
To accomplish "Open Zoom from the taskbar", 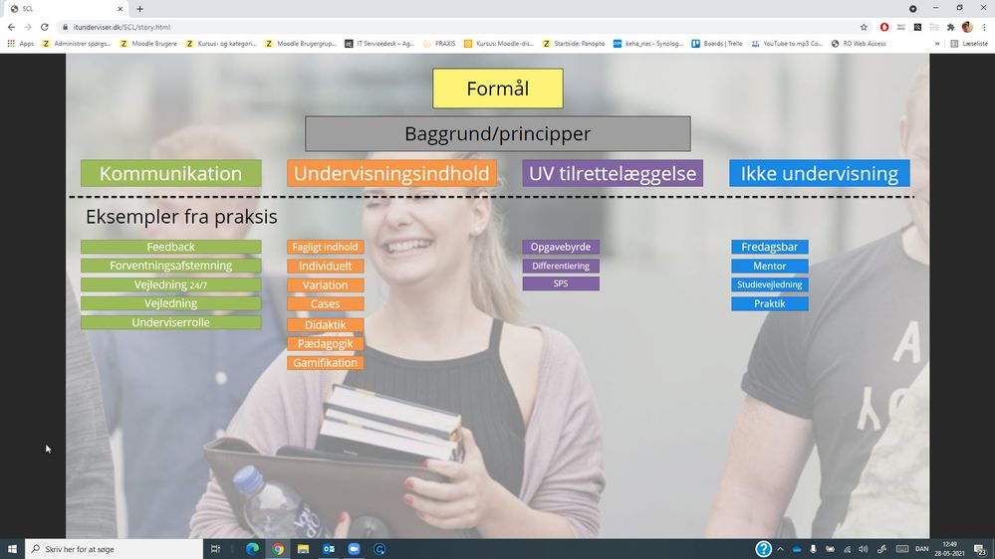I will (x=355, y=549).
